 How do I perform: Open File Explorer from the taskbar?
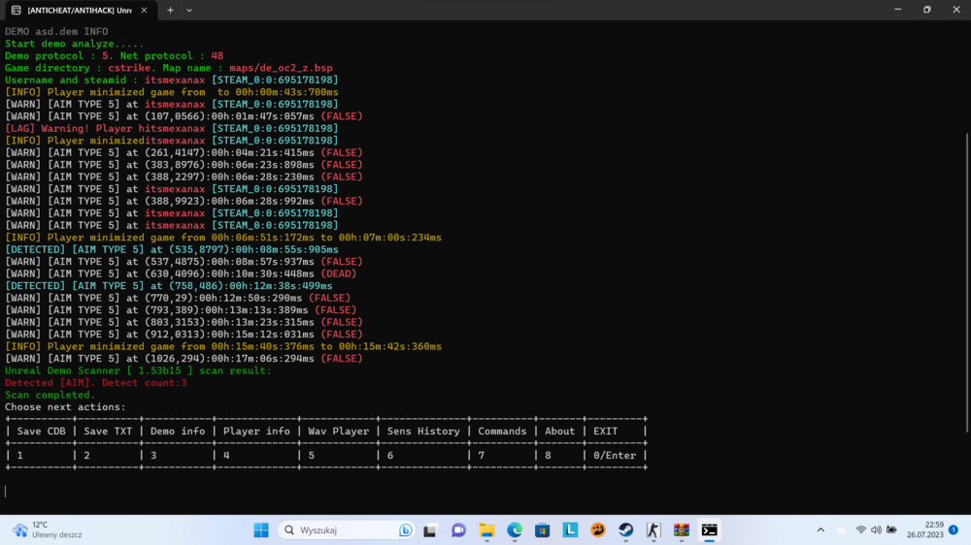pyautogui.click(x=486, y=530)
